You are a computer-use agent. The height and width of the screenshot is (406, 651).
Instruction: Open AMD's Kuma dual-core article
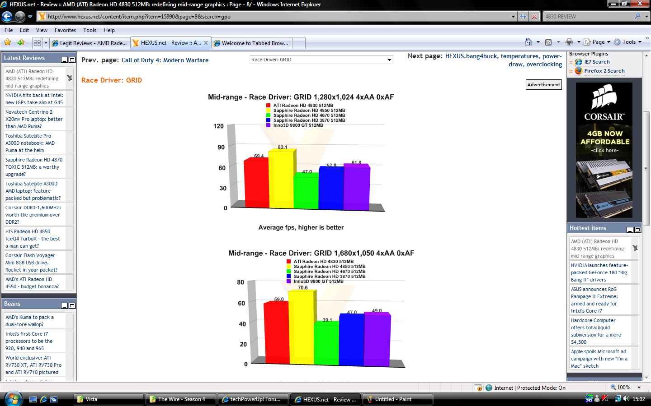29,321
